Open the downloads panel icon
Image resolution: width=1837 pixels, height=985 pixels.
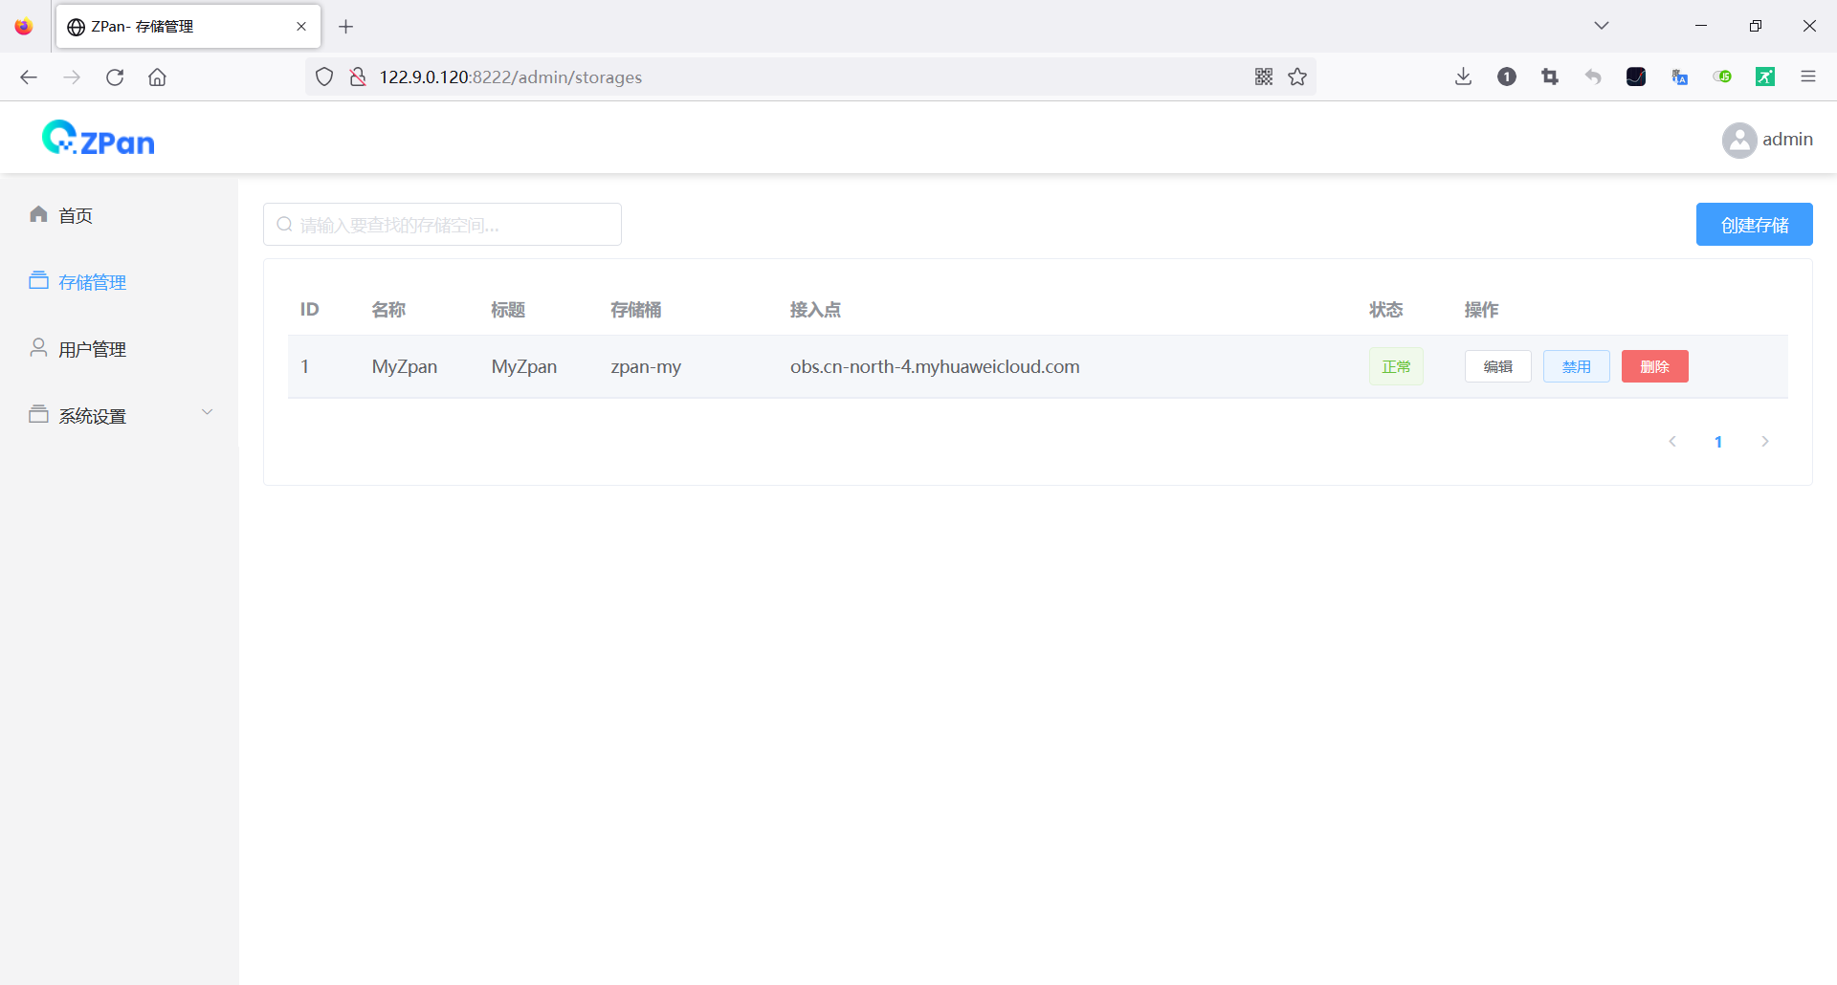(x=1463, y=77)
